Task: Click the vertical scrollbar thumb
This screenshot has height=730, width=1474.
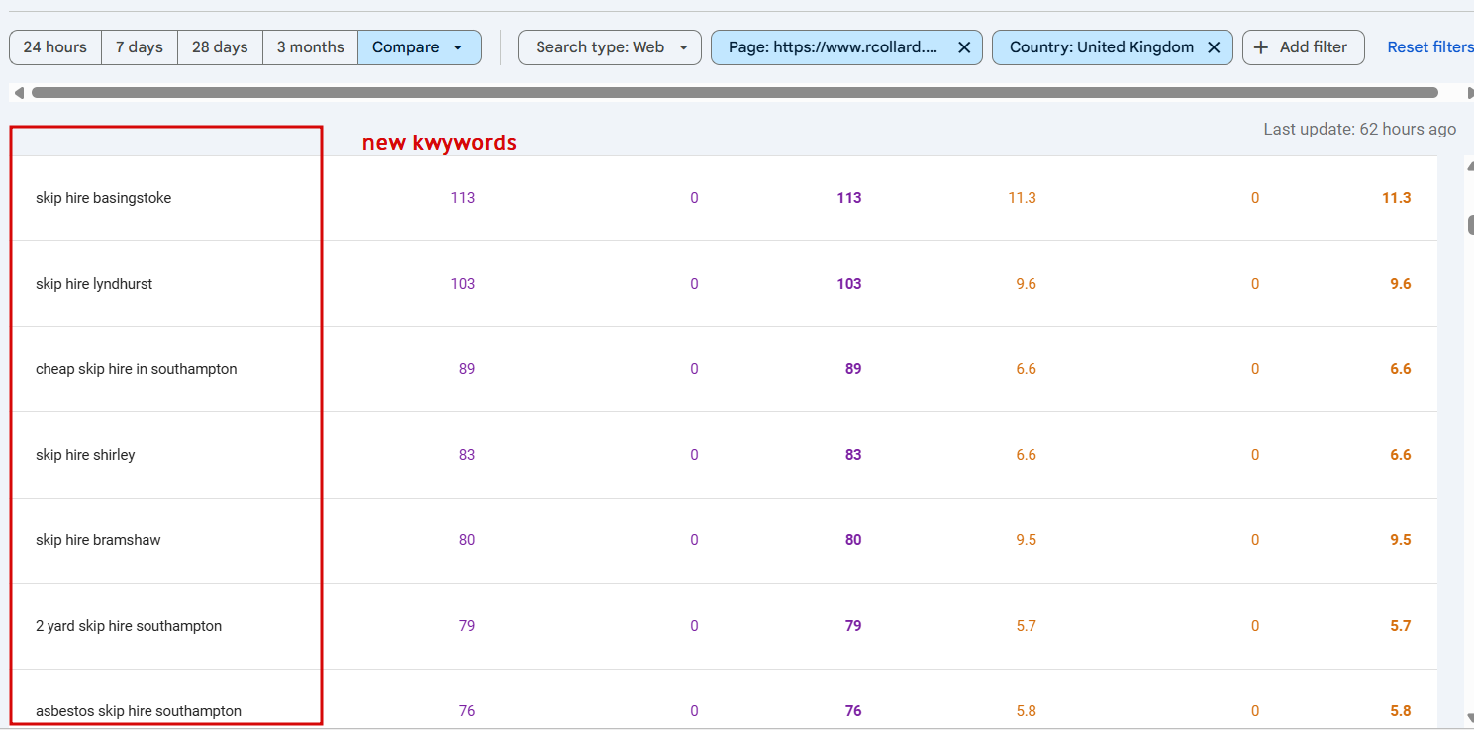Action: click(1470, 225)
